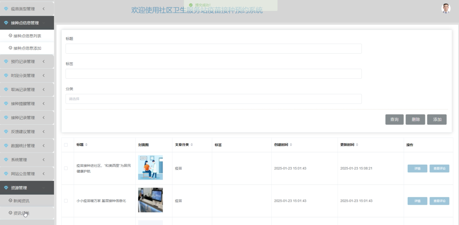Viewport: 459px width, 225px height.
Task: Click sort arrows on 更新时间 column
Action: 357,145
